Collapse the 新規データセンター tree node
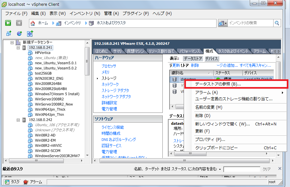This screenshot has width=290, height=187. click(x=12, y=43)
